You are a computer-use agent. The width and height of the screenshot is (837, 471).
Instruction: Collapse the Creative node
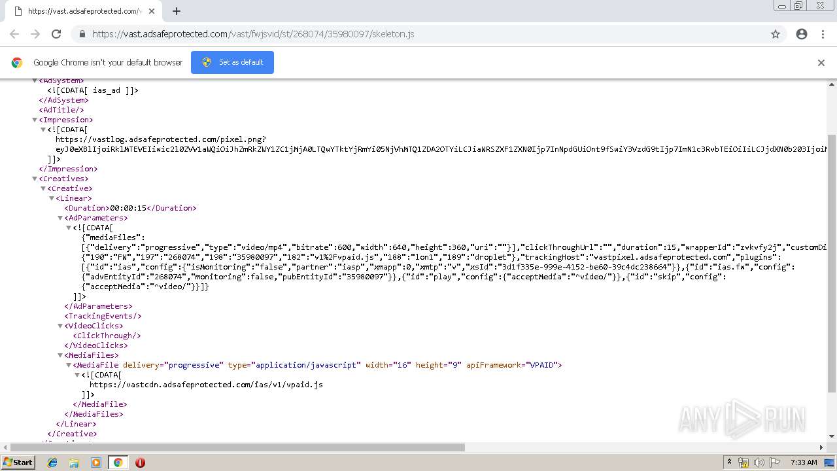43,188
